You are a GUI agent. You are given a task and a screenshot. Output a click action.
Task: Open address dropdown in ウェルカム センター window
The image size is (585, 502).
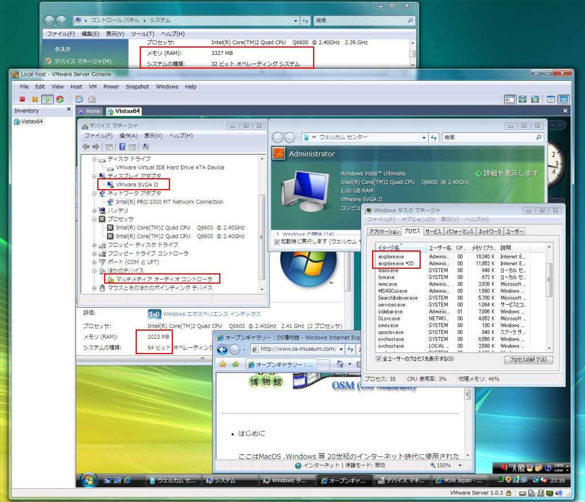click(424, 138)
